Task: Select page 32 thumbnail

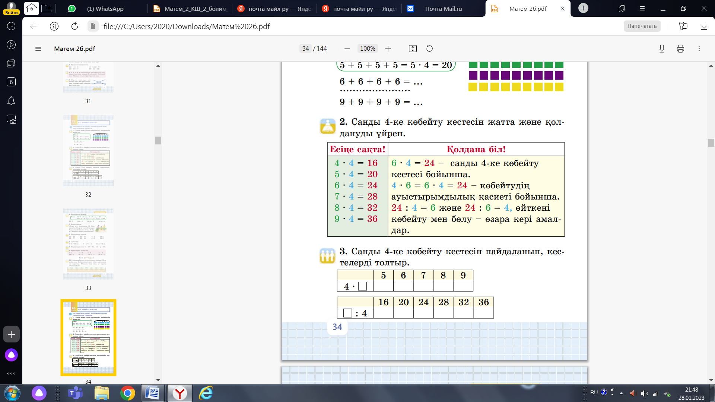Action: (88, 151)
